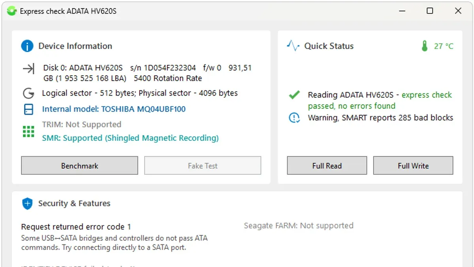
Task: Click 'express check passed, no errors found'
Action: click(x=380, y=100)
